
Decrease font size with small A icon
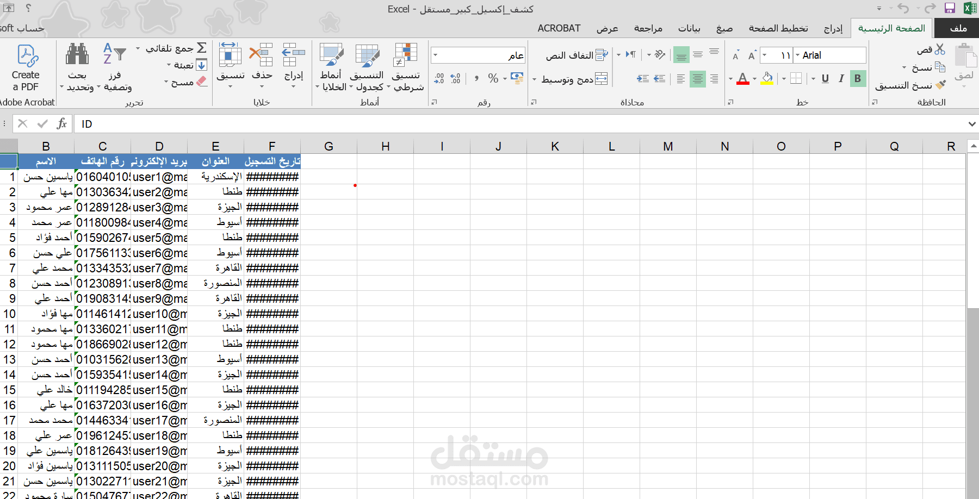(736, 56)
